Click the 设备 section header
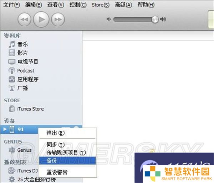Screen dimensions: 214x183 pos(9,121)
